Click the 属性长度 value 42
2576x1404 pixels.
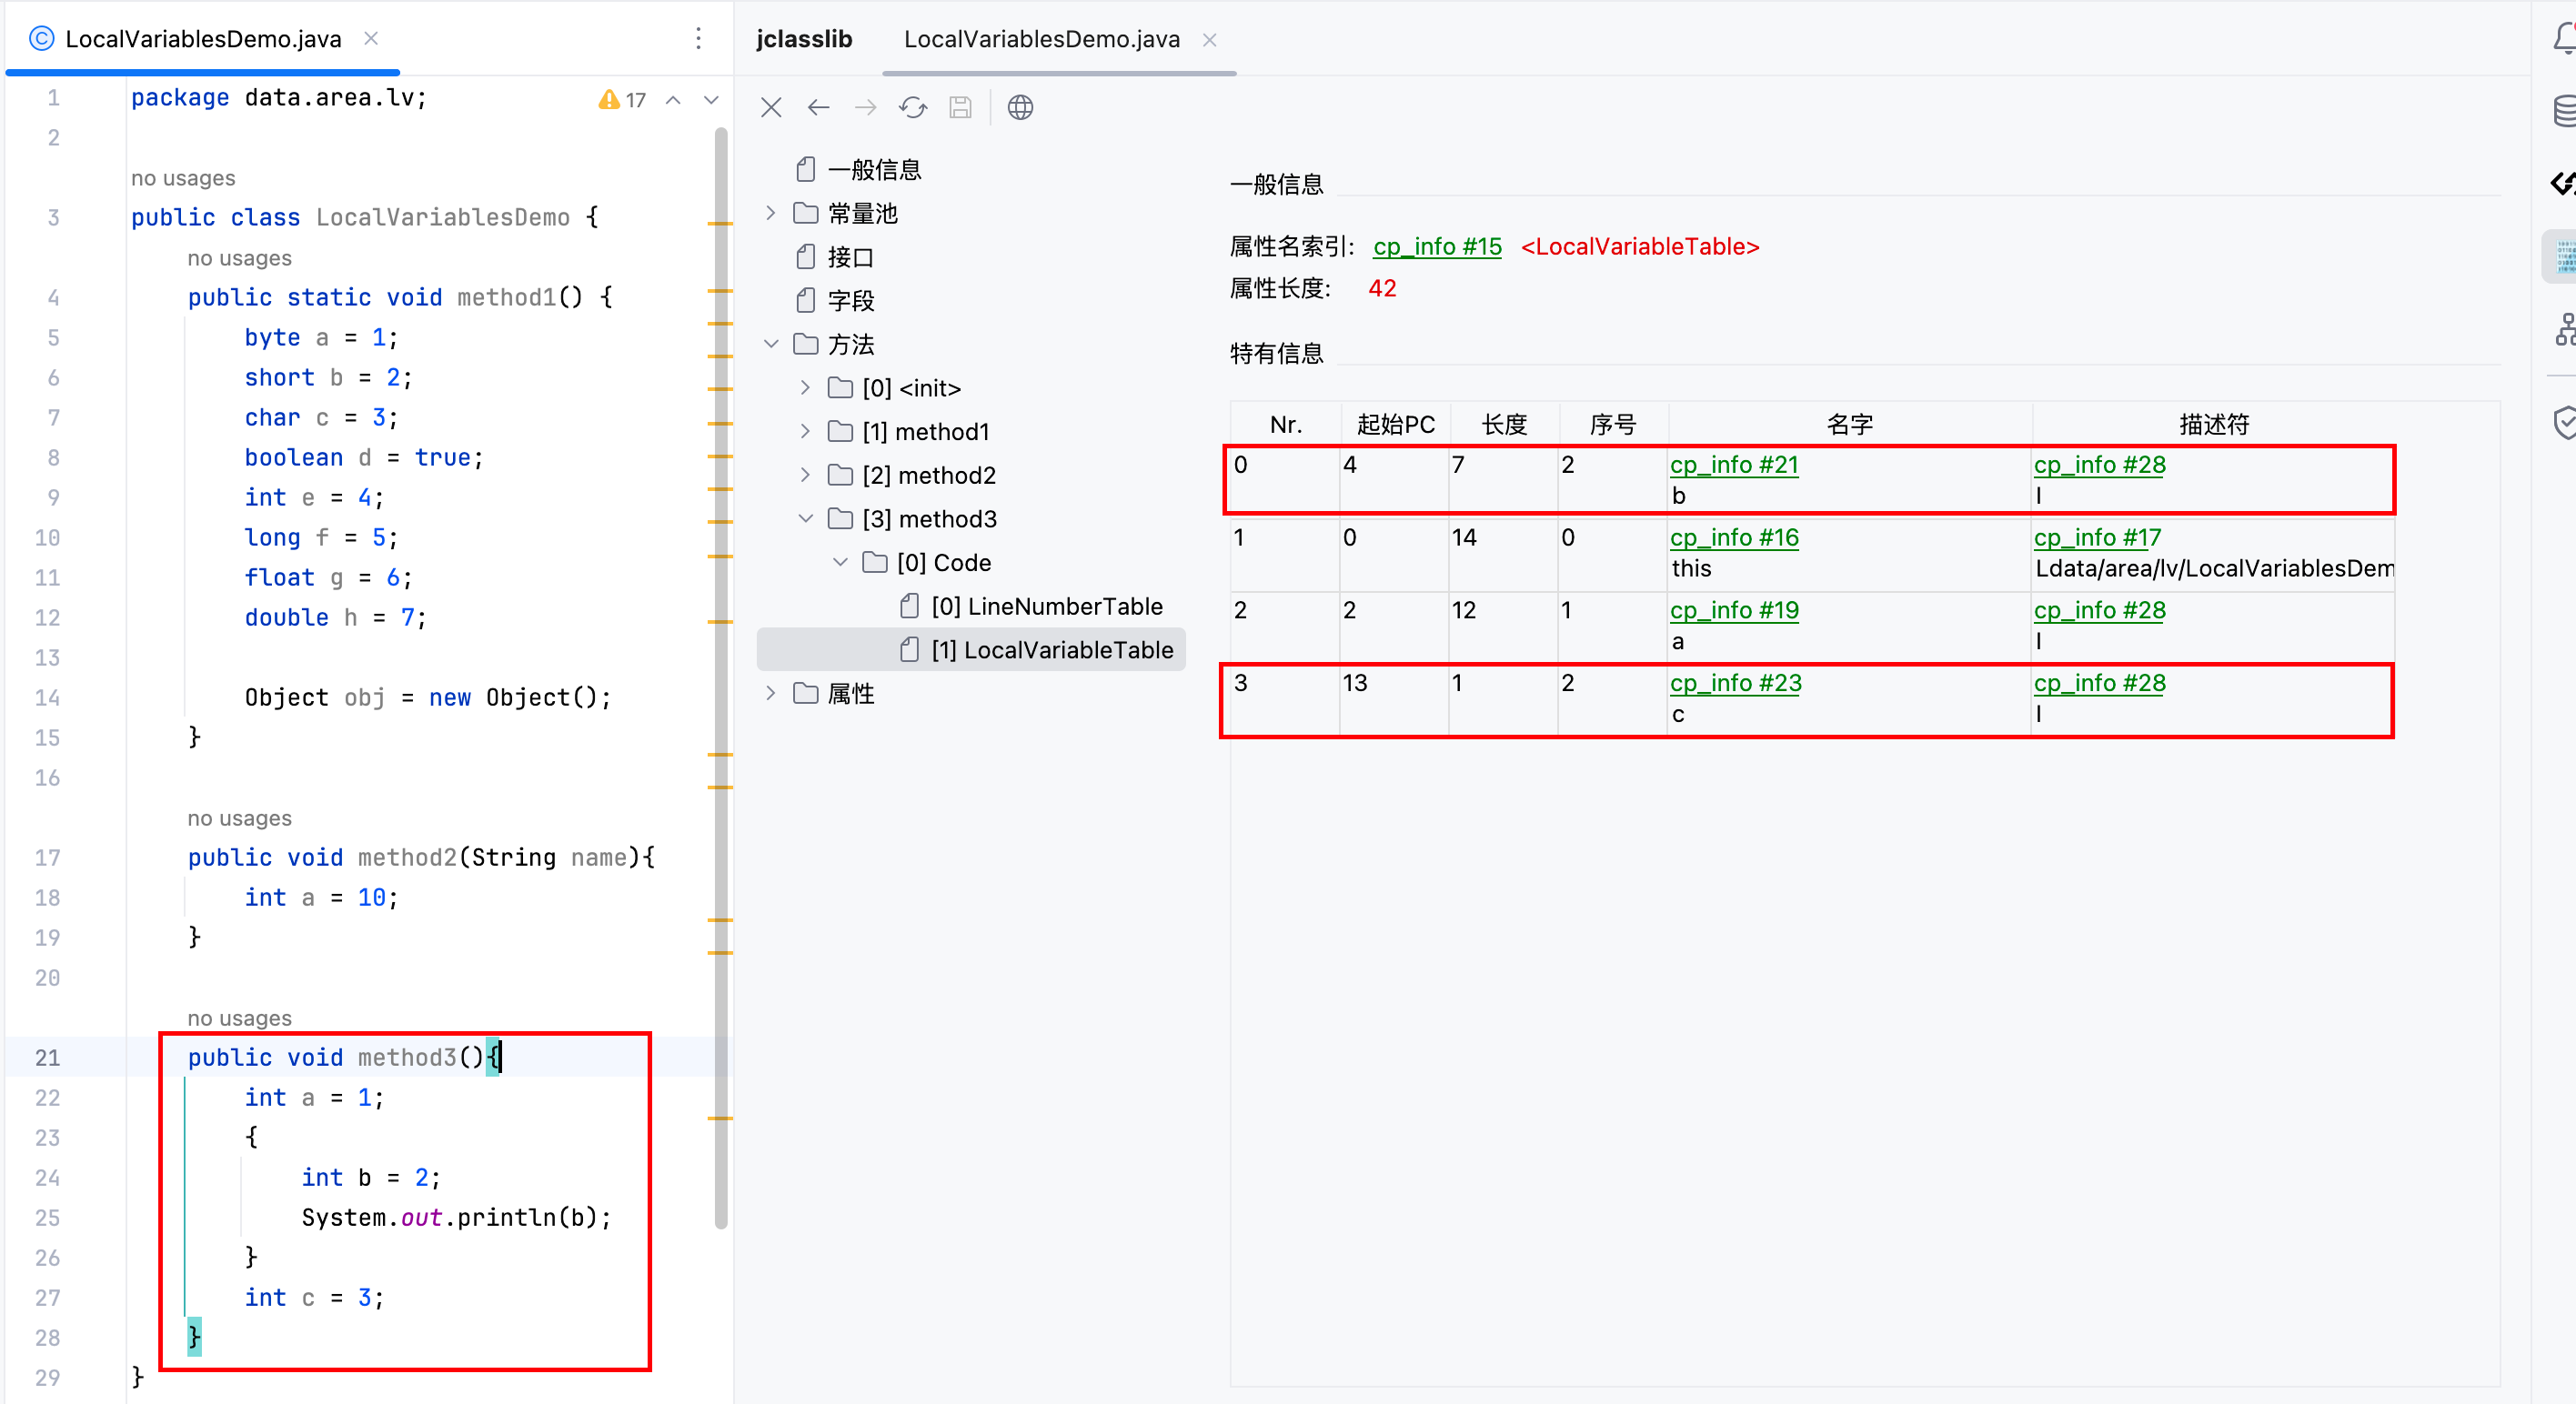pos(1382,289)
